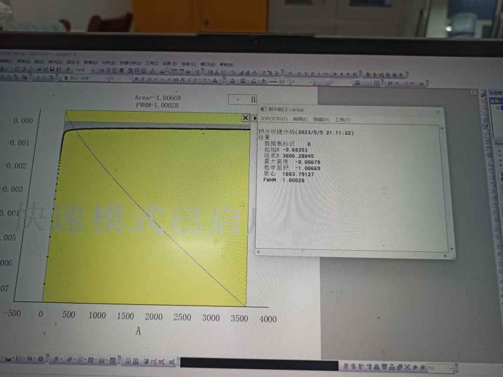Click the horizontal scrollbar of script window
Screen dimensions: 503x377
point(352,254)
